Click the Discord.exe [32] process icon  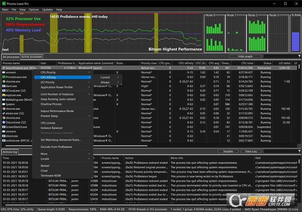[4, 122]
